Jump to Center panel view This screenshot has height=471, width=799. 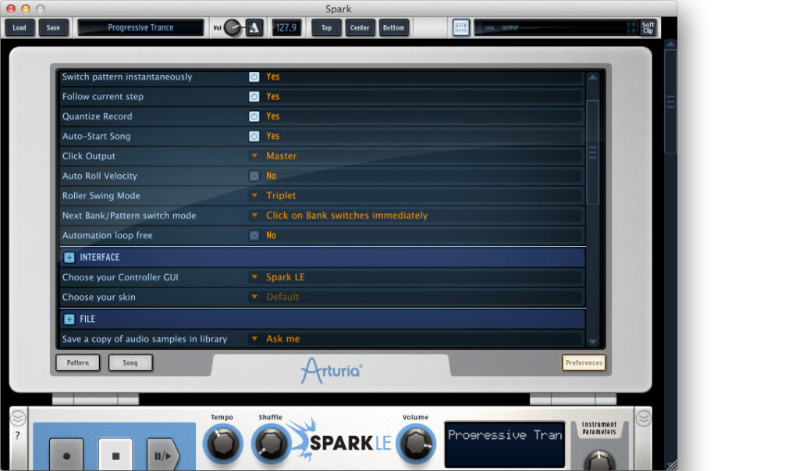pyautogui.click(x=360, y=27)
